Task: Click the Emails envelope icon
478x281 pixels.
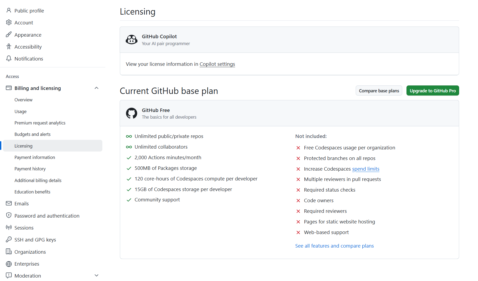Action: tap(9, 203)
